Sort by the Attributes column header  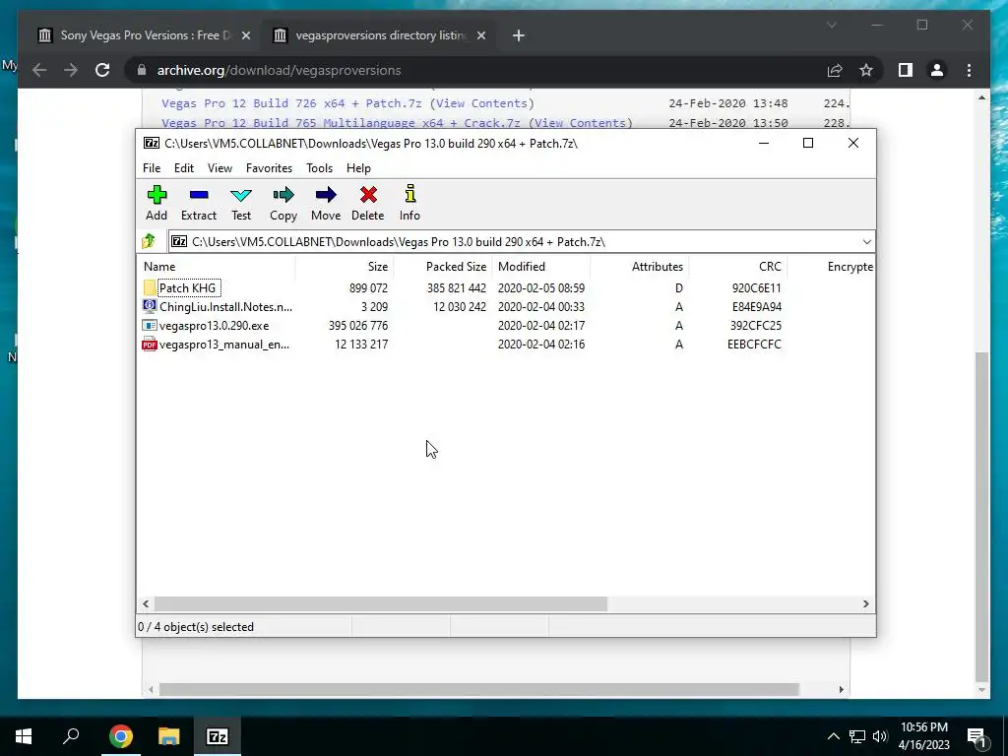[640, 266]
